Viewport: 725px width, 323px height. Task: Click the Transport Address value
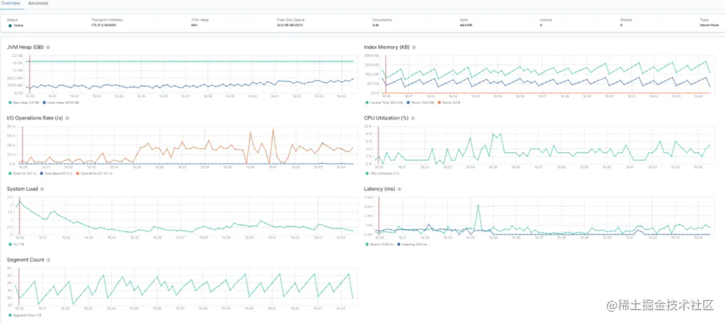tap(103, 25)
